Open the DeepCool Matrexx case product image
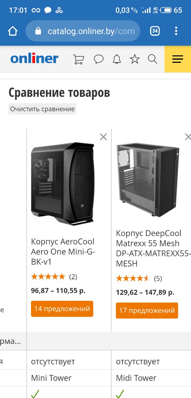 pos(148,180)
